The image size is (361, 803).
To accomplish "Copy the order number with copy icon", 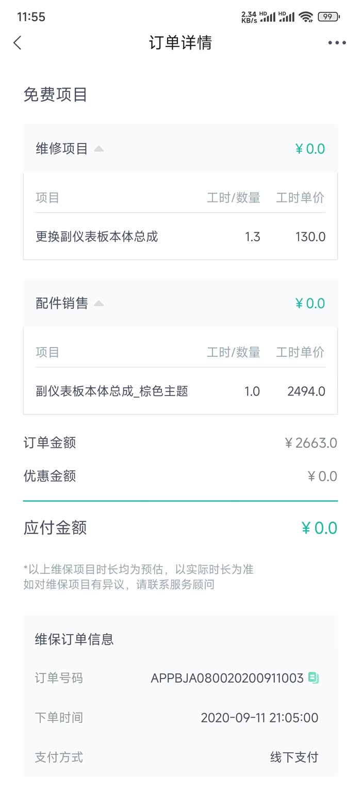I will (x=314, y=678).
